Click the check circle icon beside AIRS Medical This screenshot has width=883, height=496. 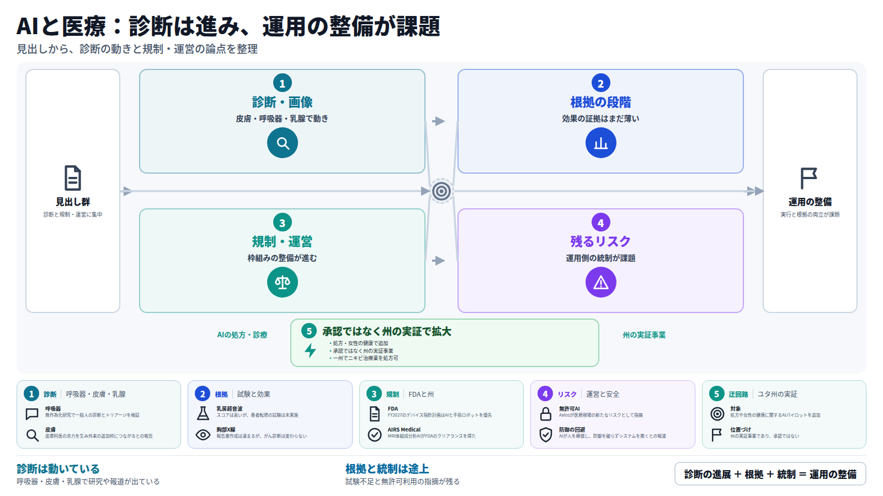[375, 435]
